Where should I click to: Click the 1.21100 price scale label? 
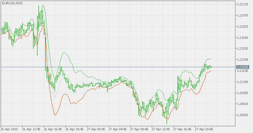243,82
